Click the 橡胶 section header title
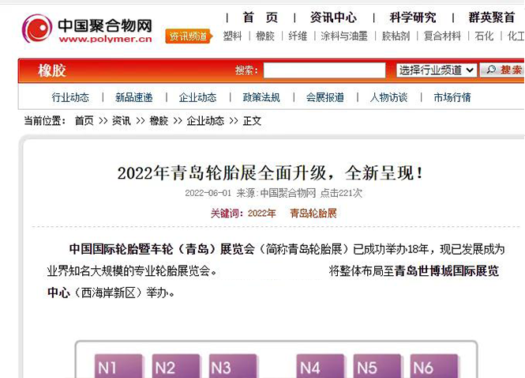The width and height of the screenshot is (525, 378). (52, 70)
